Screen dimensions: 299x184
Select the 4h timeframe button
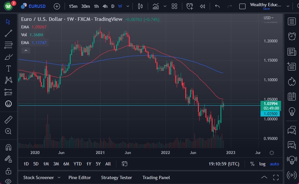click(x=105, y=6)
